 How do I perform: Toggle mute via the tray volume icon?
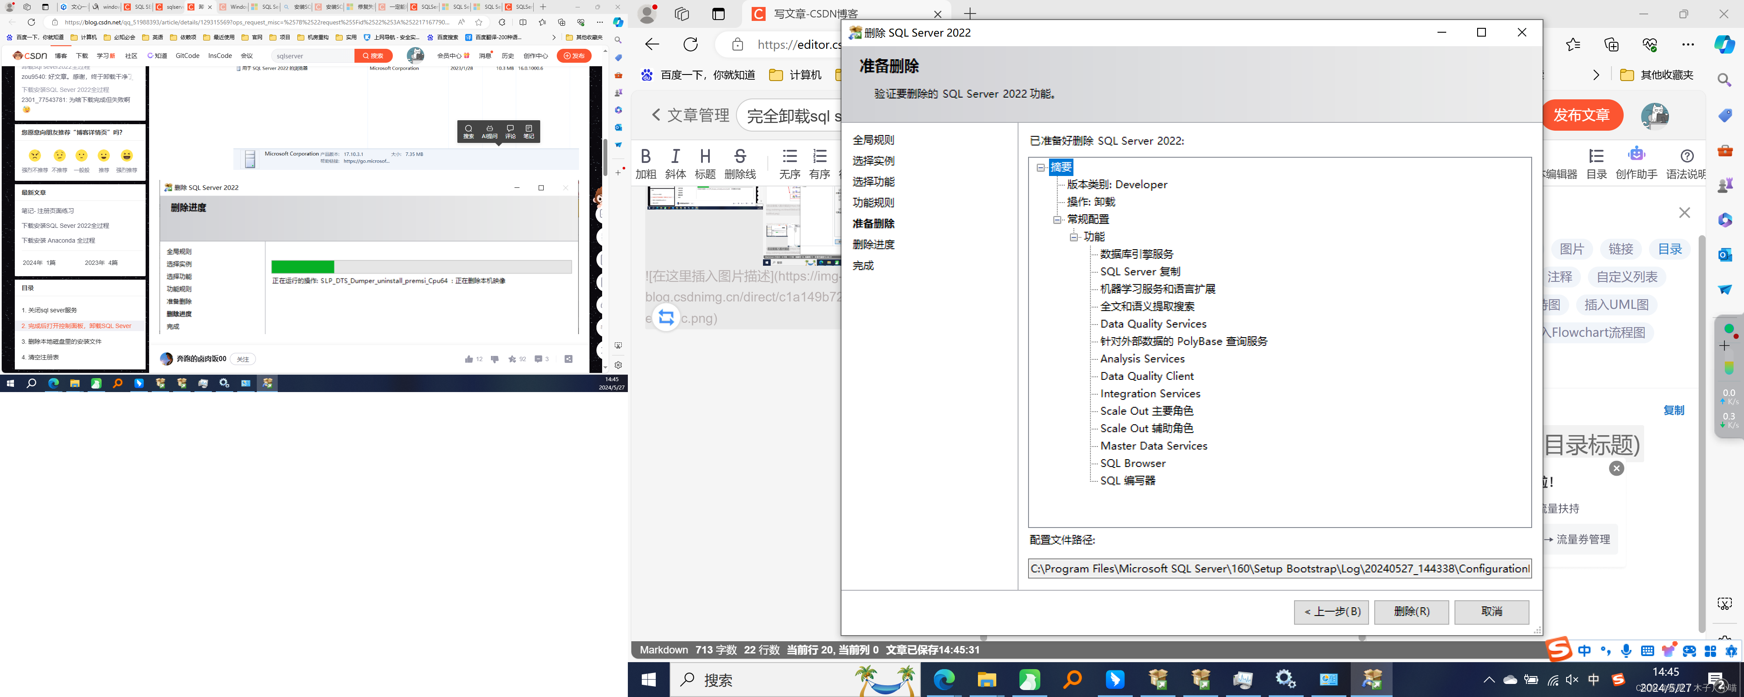point(1572,680)
